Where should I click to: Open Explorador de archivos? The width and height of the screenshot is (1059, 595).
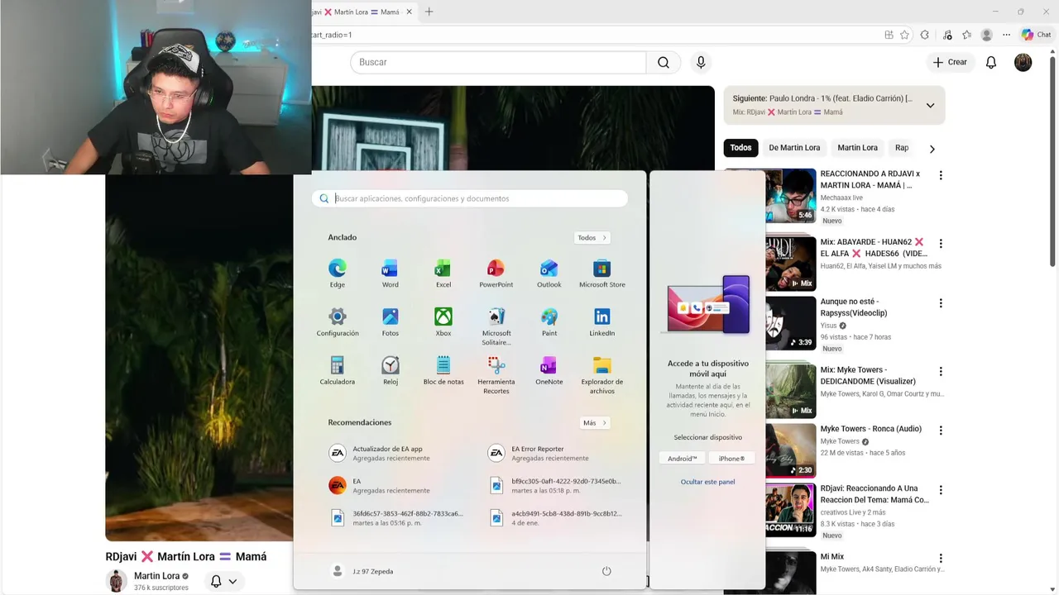(602, 375)
